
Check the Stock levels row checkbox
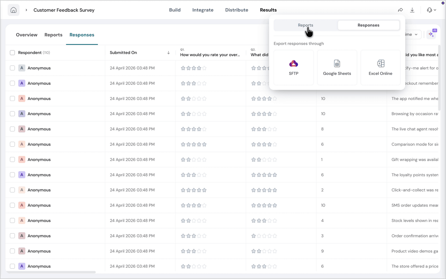[x=12, y=220]
